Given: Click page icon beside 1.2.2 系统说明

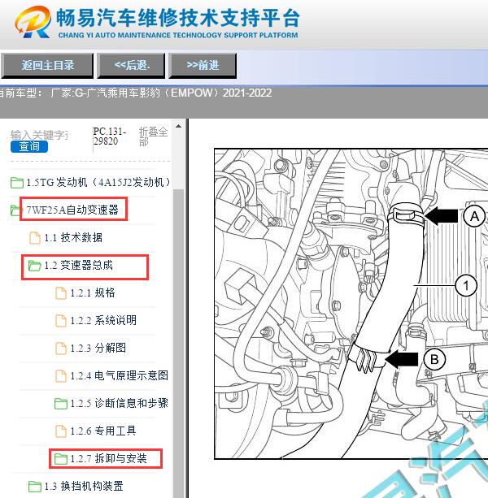Looking at the screenshot, I should 61,321.
